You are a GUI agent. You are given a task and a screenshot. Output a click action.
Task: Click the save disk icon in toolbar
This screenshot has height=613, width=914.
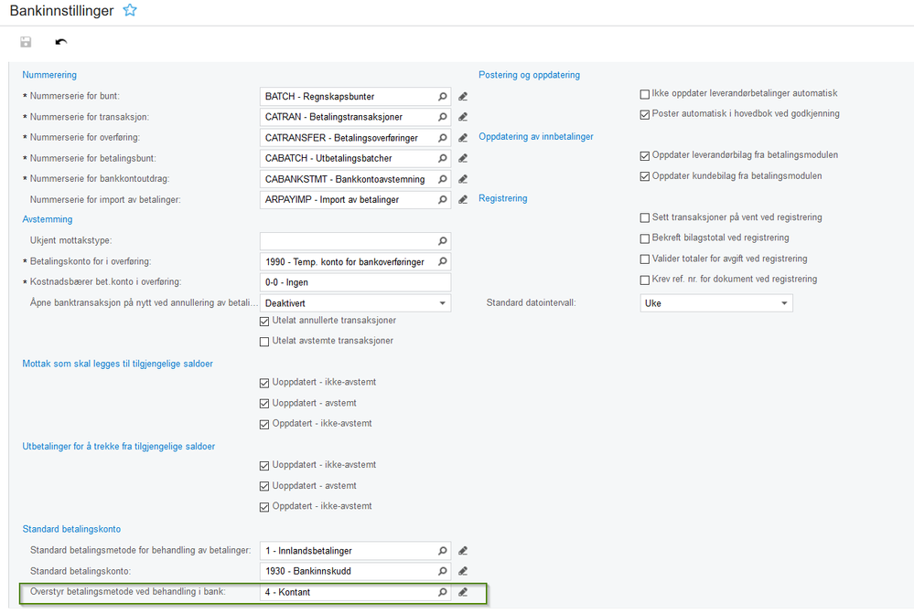(26, 42)
